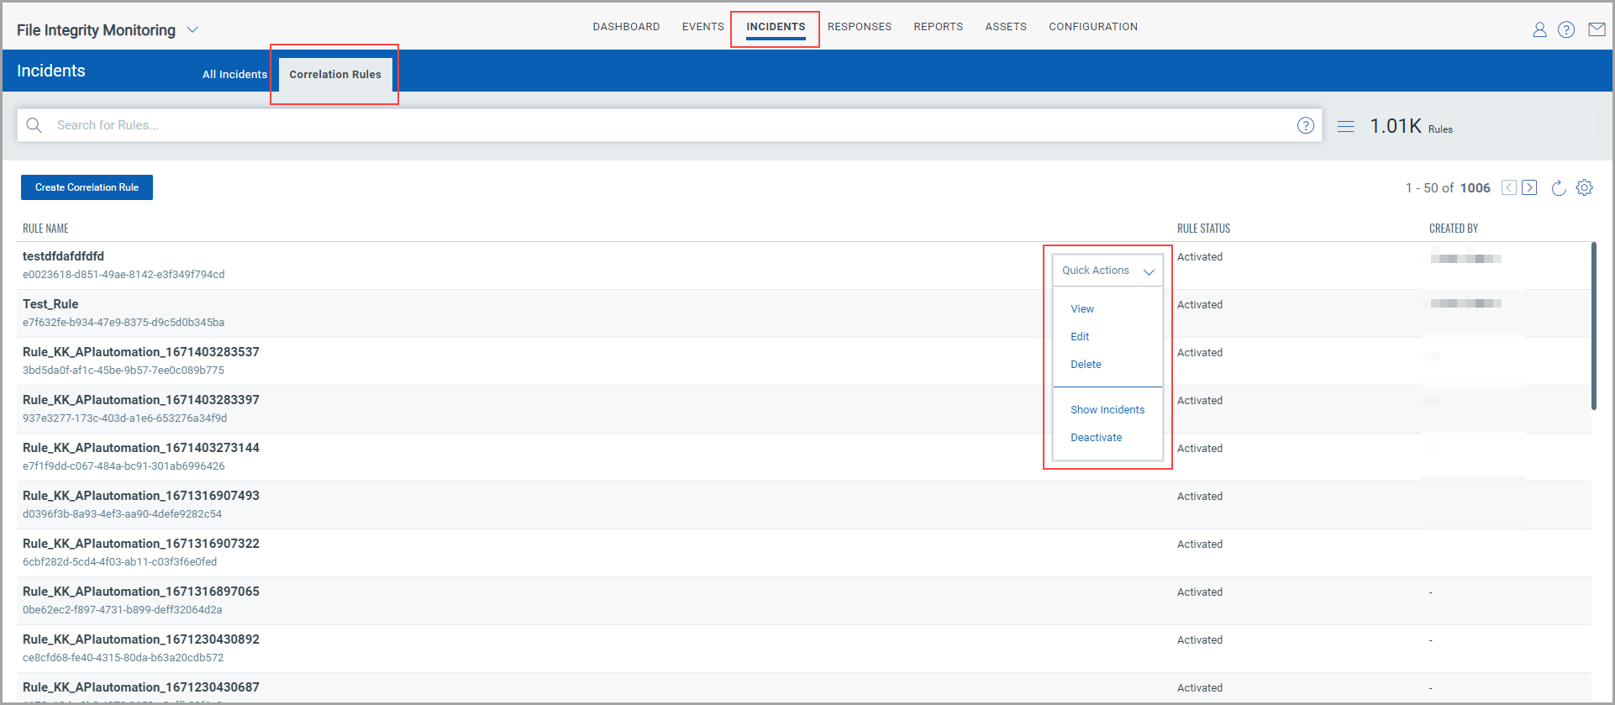Go to next page of rules

[1530, 187]
